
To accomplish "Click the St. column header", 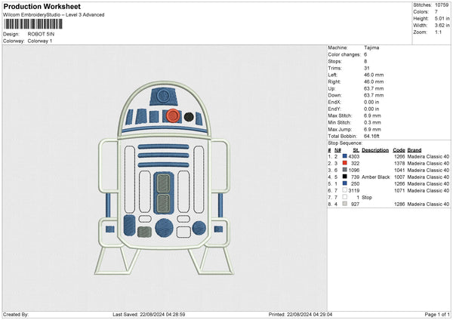I will coord(356,149).
